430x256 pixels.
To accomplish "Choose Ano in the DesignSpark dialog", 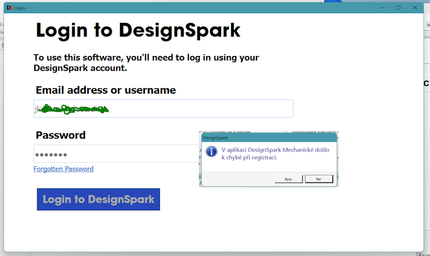I will click(289, 179).
